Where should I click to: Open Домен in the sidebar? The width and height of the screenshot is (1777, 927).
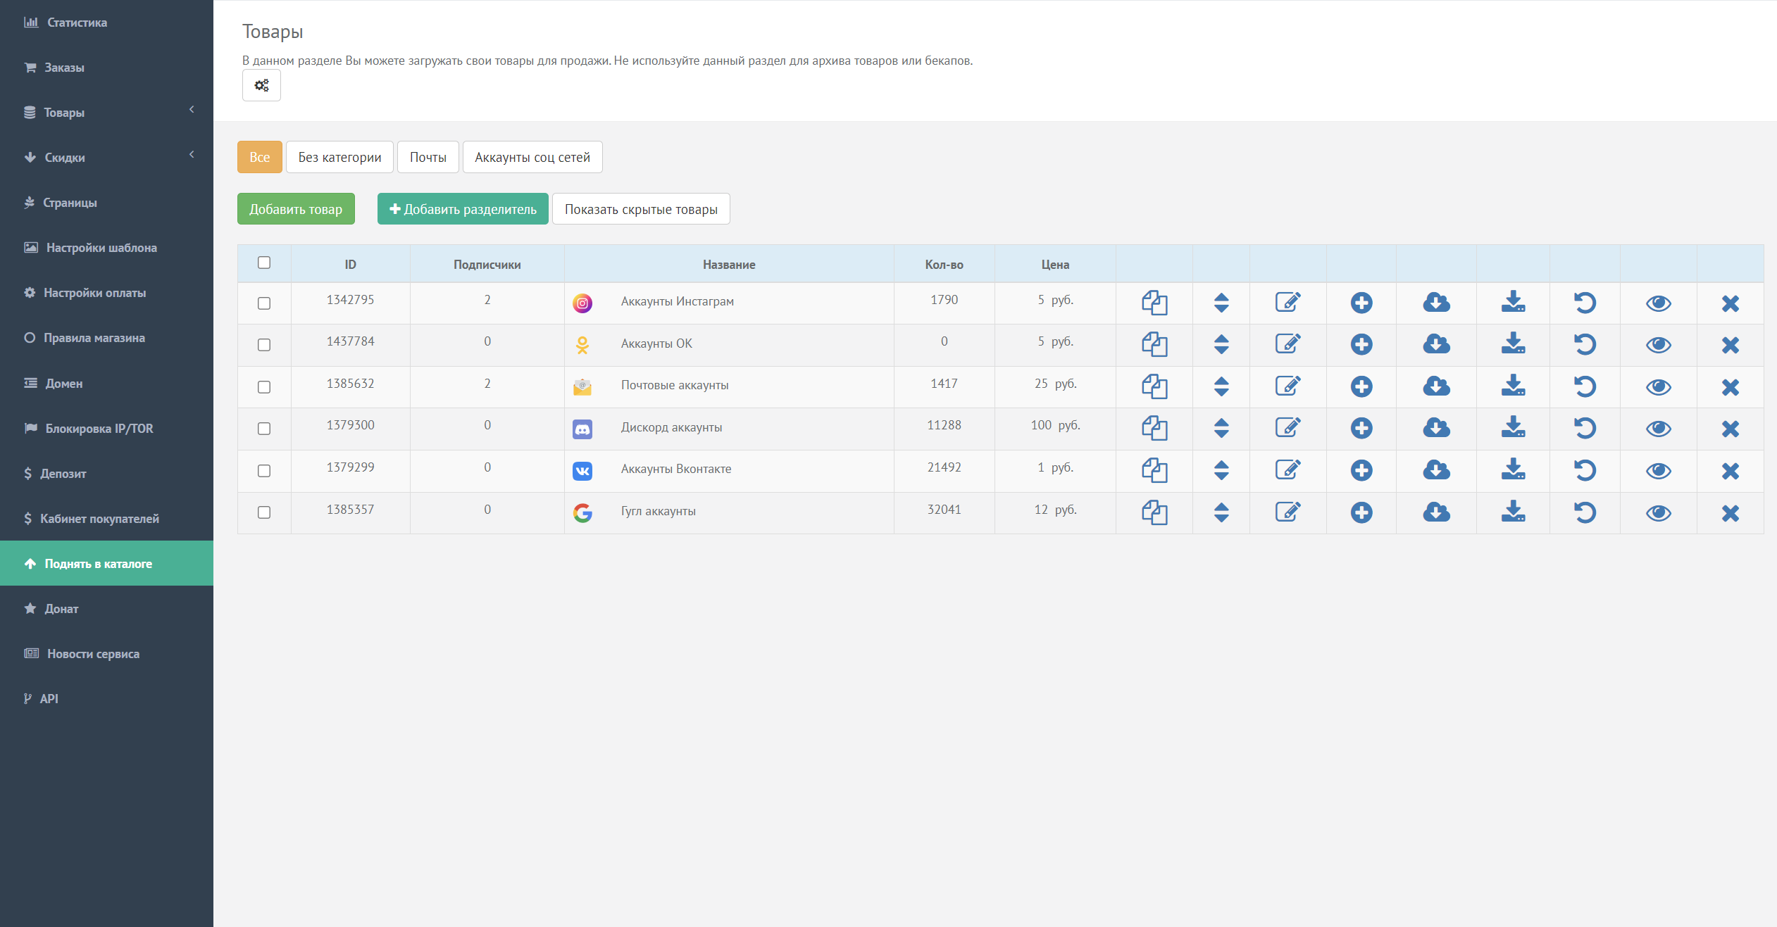tap(106, 383)
